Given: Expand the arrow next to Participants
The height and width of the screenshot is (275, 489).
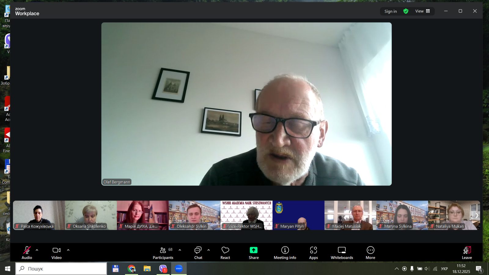Looking at the screenshot, I should pos(180,250).
